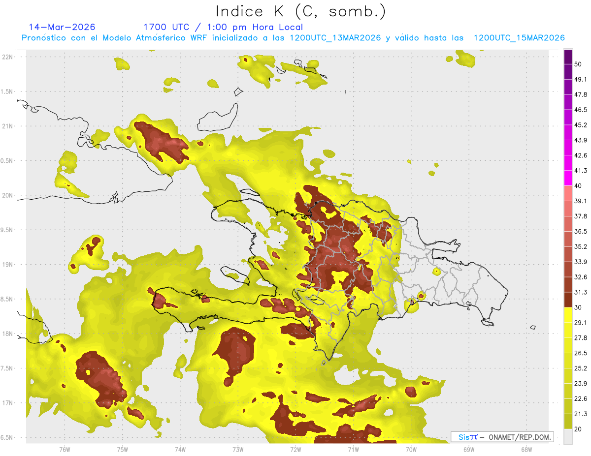Pick the magenta swatch between 40 and 41.3
The width and height of the screenshot is (591, 456).
pos(568,178)
